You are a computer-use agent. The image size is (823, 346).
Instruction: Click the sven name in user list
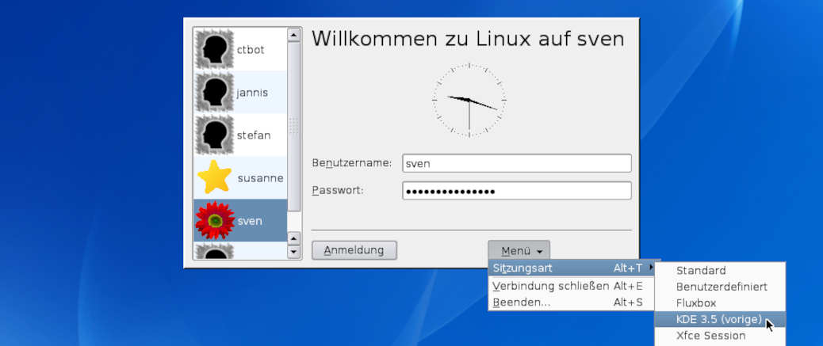tap(250, 221)
